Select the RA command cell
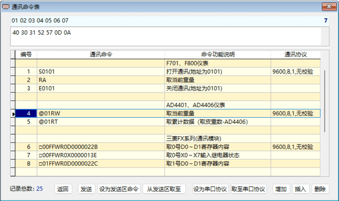This screenshot has width=339, height=201. pyautogui.click(x=101, y=80)
